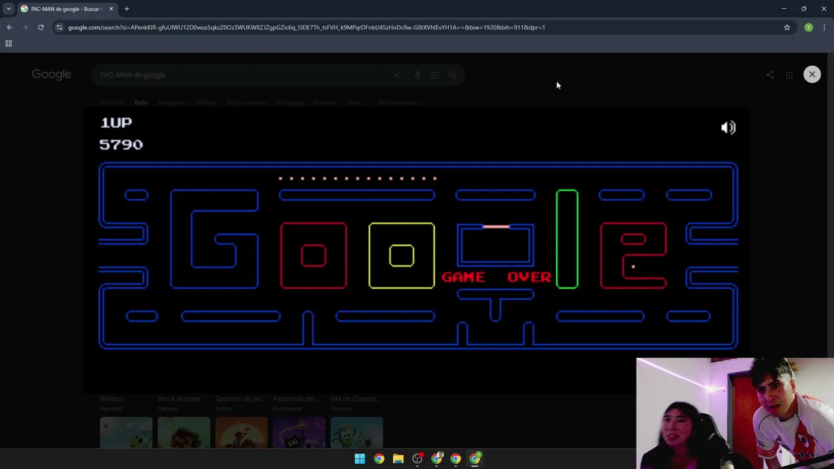Switch to the Imágenes tab
Screen dimensions: 834x469
pyautogui.click(x=172, y=102)
